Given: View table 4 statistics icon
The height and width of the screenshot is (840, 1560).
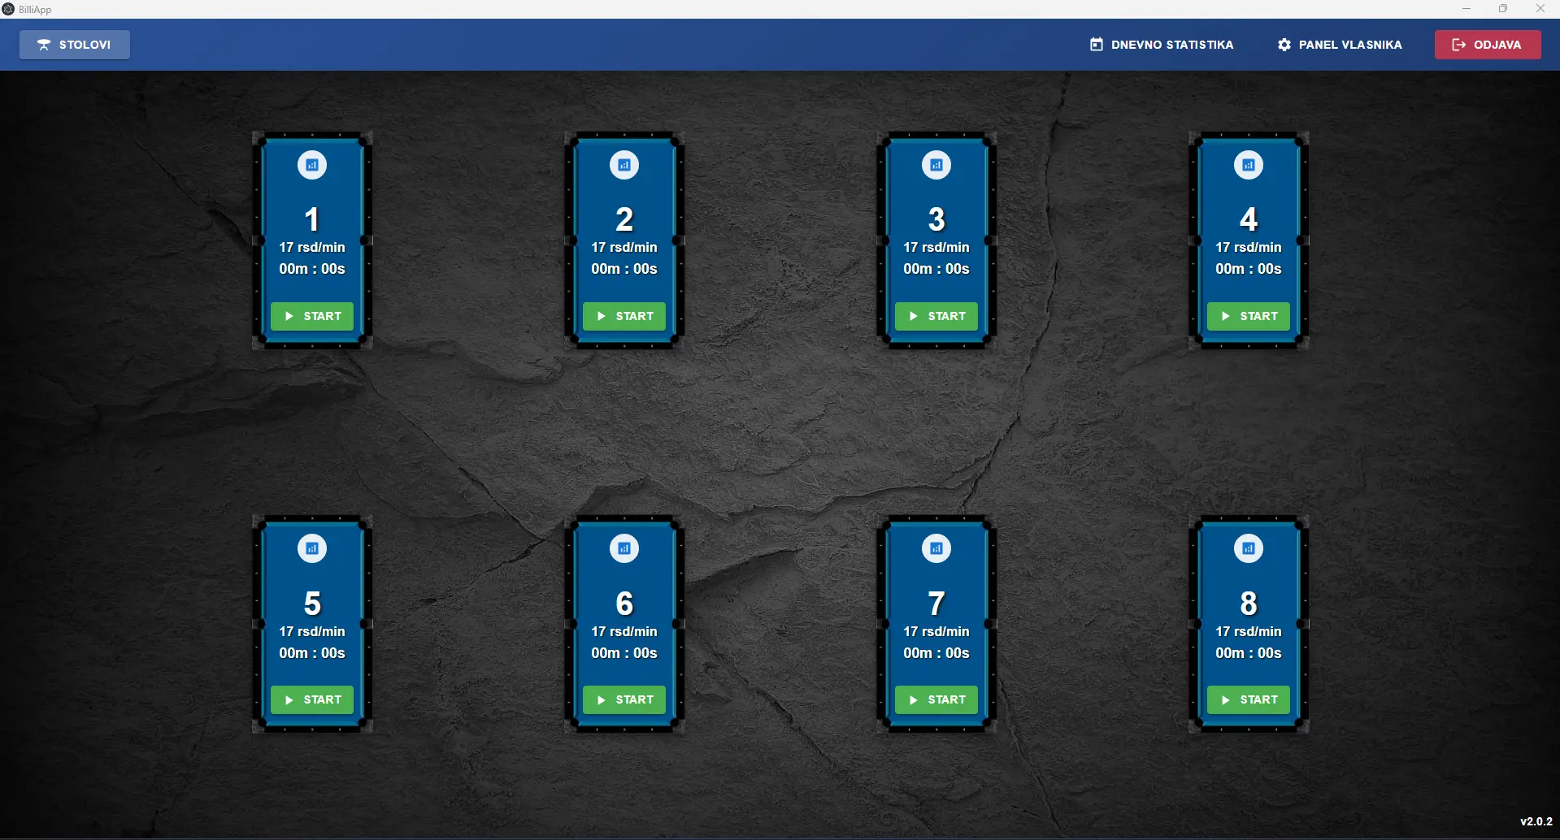Looking at the screenshot, I should [1249, 165].
